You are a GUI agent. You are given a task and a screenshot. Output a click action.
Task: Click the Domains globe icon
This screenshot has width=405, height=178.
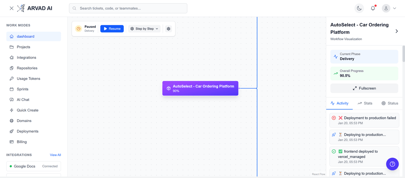pos(11,121)
